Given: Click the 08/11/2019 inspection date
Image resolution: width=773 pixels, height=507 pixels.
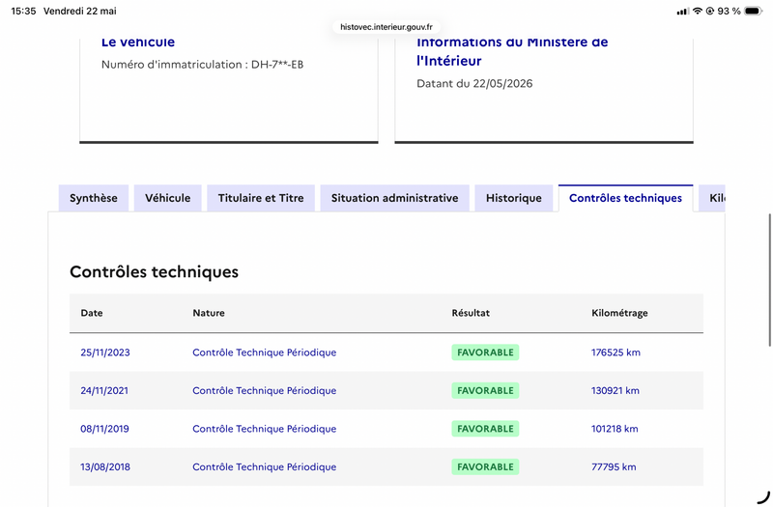Looking at the screenshot, I should 104,429.
